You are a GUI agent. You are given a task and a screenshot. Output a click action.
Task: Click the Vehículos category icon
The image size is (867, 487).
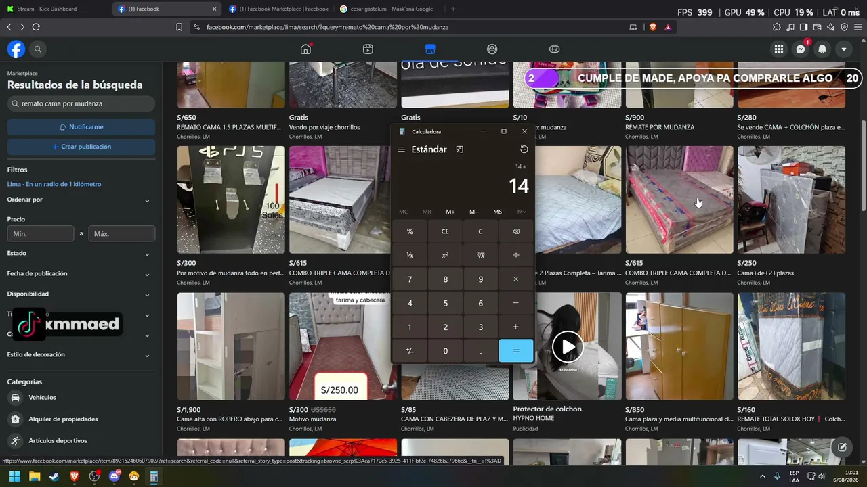tap(16, 398)
